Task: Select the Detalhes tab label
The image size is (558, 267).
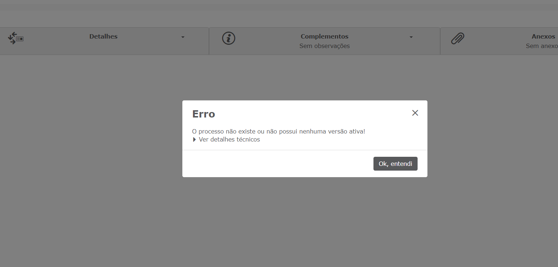Action: coord(103,36)
